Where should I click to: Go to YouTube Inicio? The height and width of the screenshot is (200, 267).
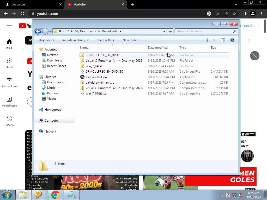9,44
